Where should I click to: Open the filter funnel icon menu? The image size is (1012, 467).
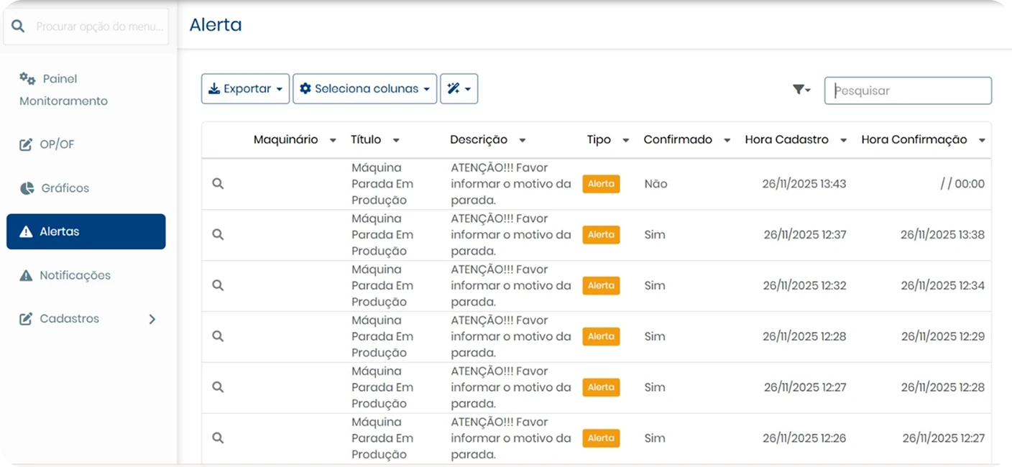pyautogui.click(x=801, y=90)
